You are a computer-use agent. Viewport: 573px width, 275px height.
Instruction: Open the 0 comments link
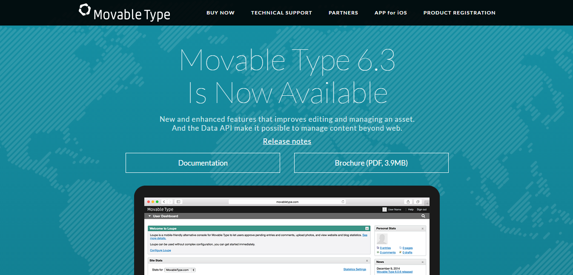click(x=387, y=252)
